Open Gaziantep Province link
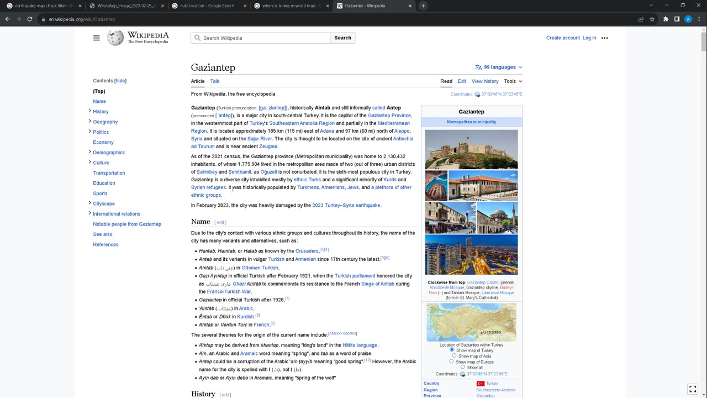Screen dimensions: 707x398 click(x=389, y=116)
